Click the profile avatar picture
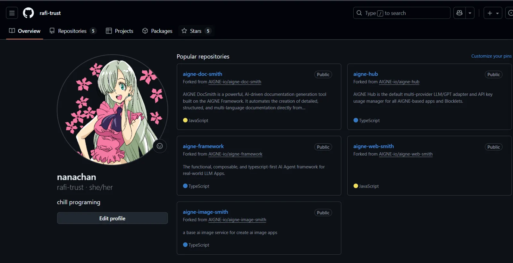Screen dimensions: 513x263 point(112,110)
